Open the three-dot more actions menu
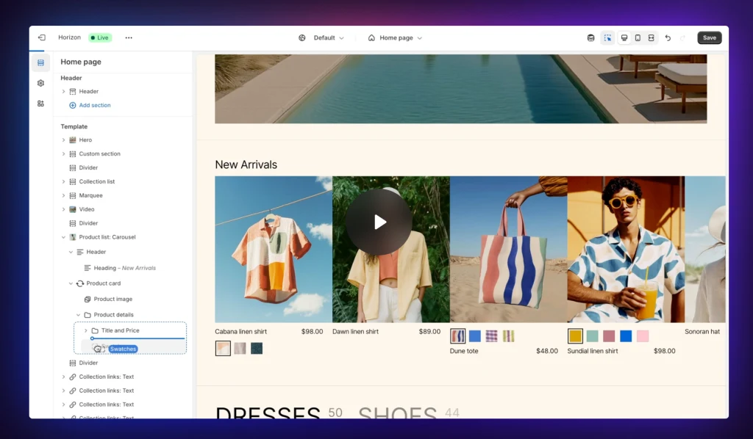This screenshot has height=439, width=753. 129,37
